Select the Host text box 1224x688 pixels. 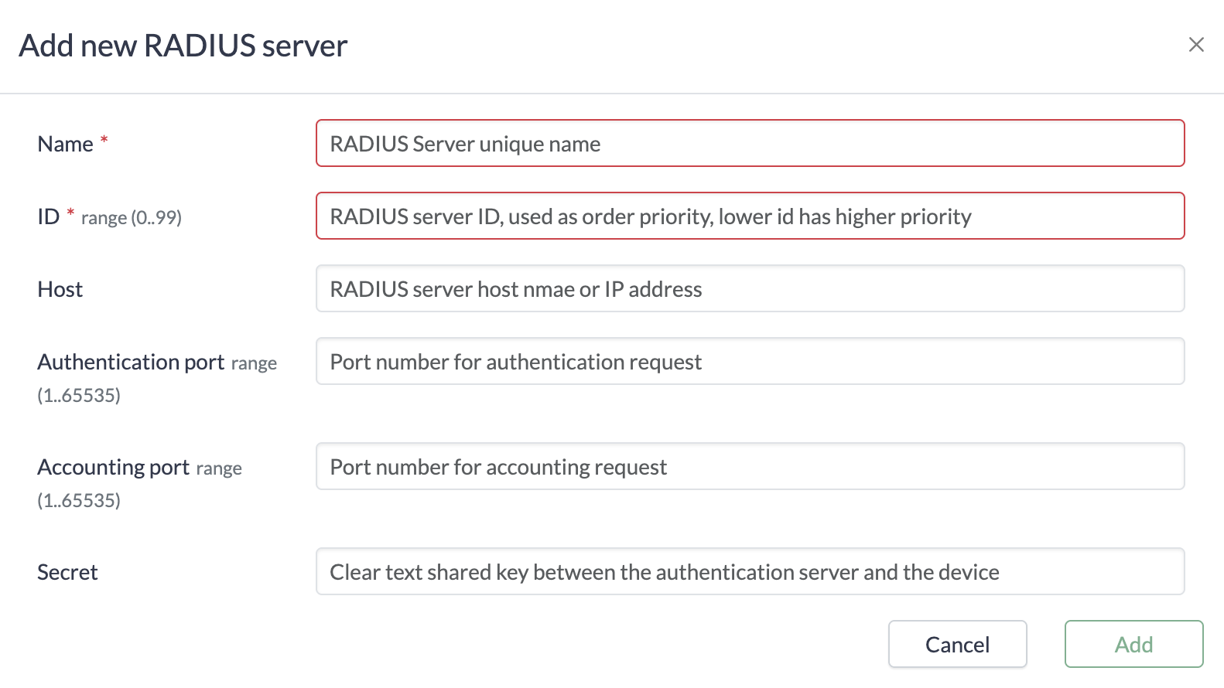(749, 289)
